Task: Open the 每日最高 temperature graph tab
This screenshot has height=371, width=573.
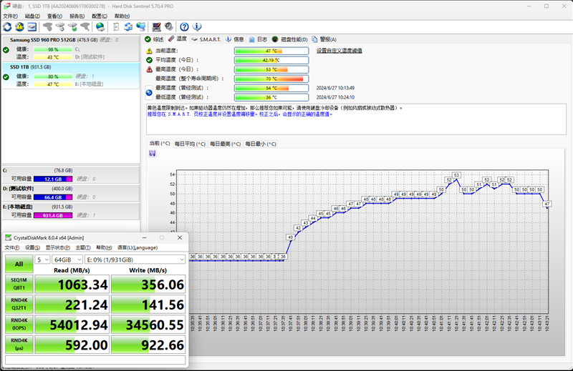Action: 225,144
